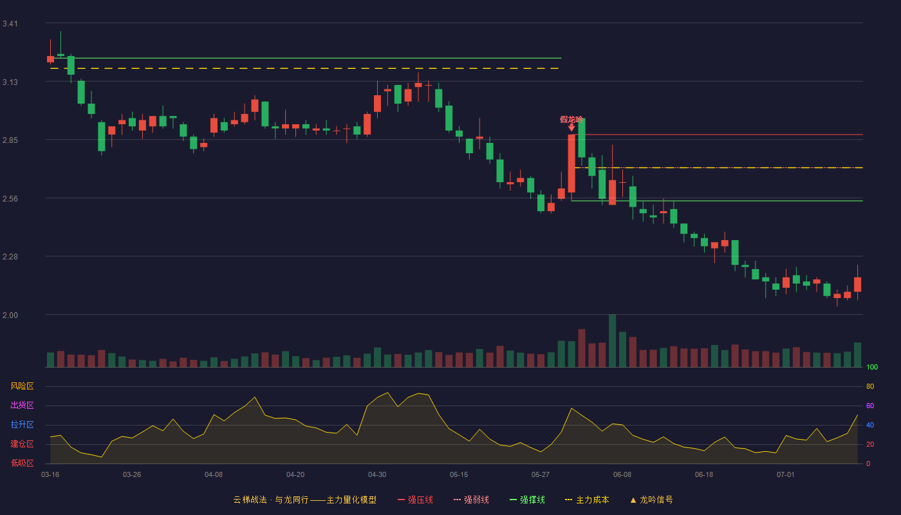
Task: Click the blue 40 indicator axis value
Action: [870, 425]
